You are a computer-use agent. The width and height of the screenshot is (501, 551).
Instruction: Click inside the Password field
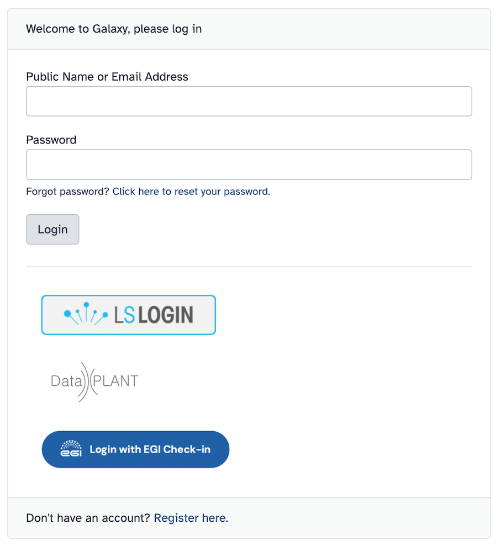[x=249, y=165]
